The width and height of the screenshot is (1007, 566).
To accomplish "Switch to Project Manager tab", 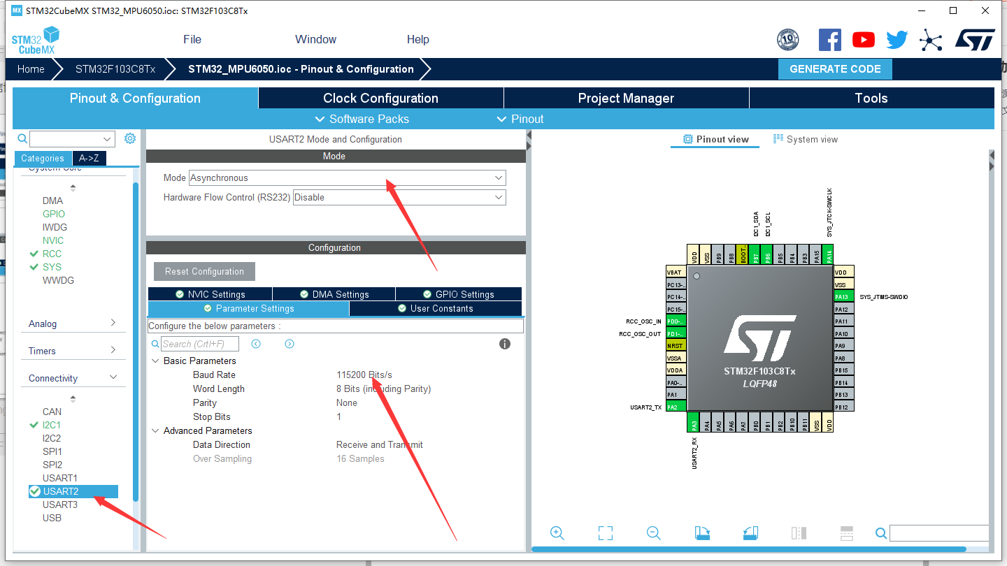I will (x=626, y=98).
